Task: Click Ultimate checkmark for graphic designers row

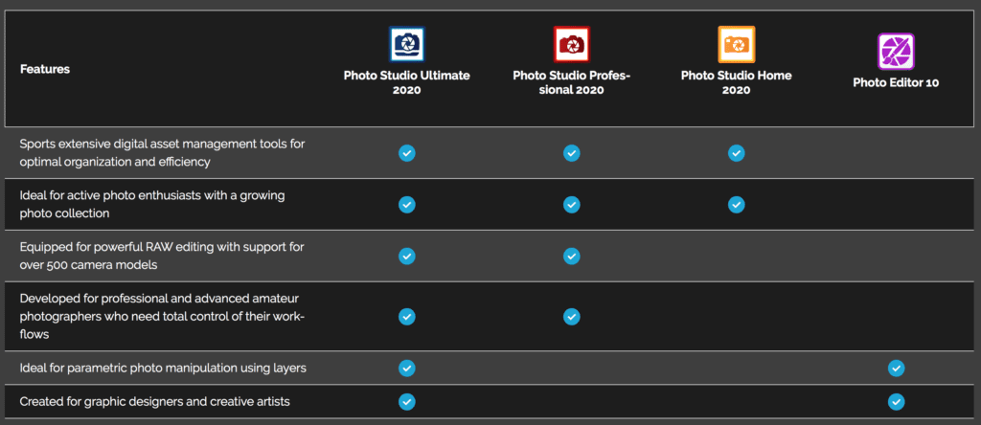Action: [406, 401]
